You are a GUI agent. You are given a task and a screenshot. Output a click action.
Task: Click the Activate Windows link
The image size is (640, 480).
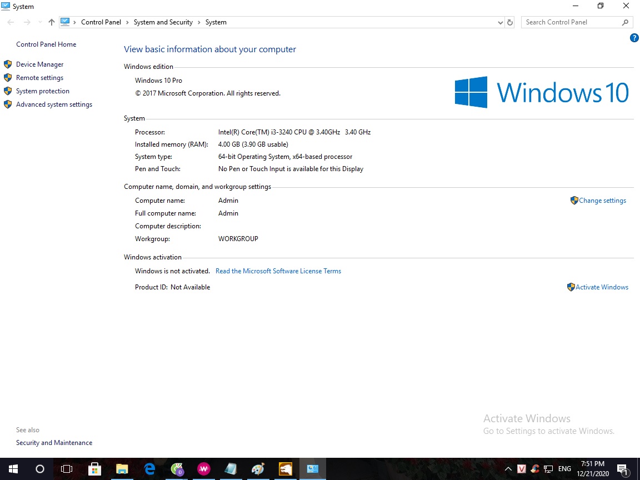[x=602, y=287]
